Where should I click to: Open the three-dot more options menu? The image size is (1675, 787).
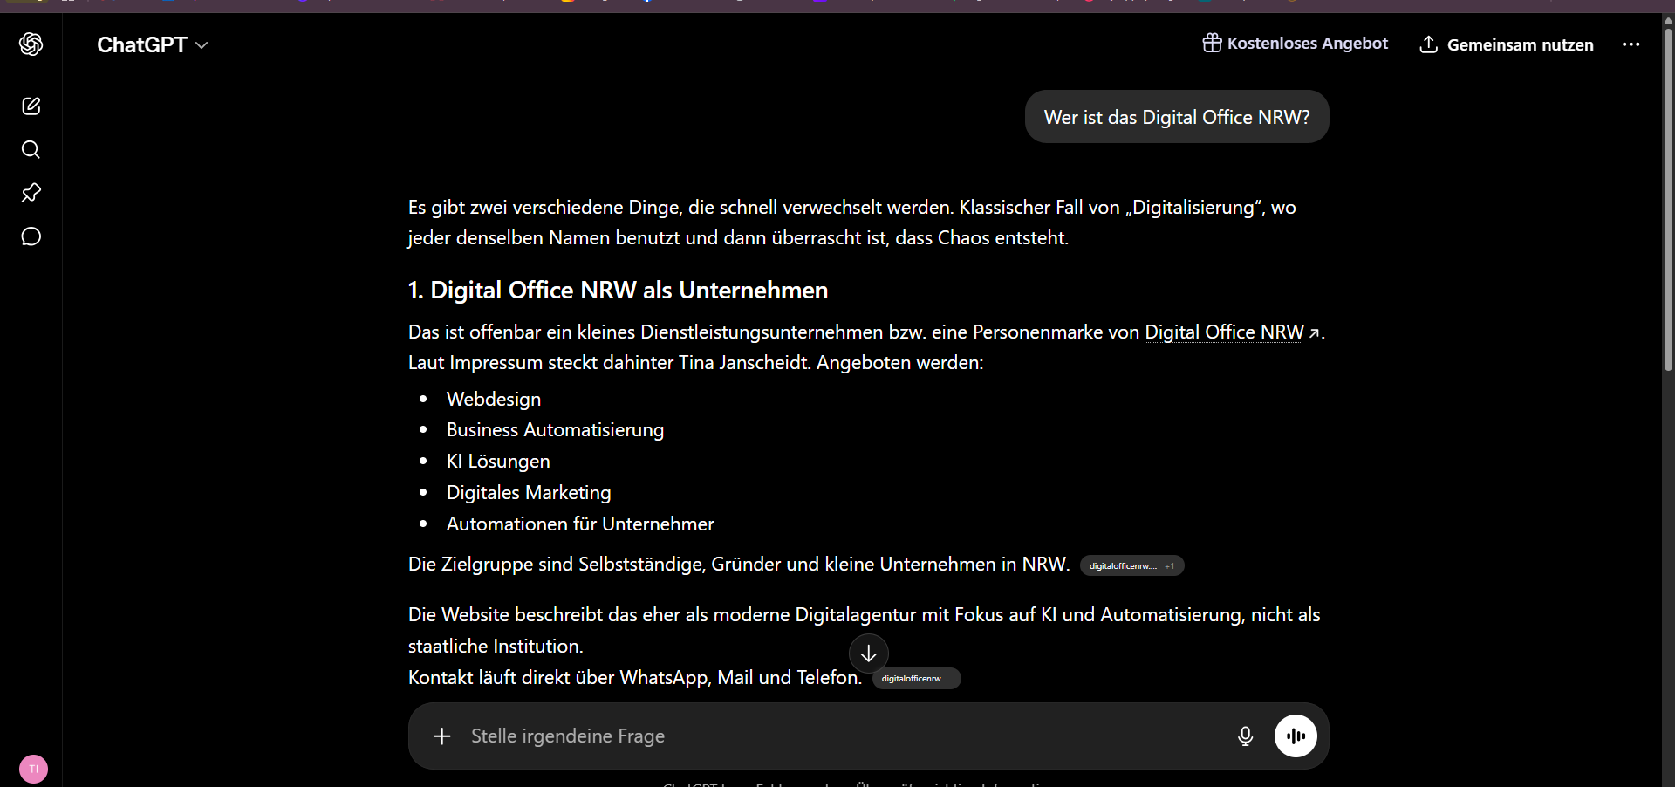point(1631,44)
